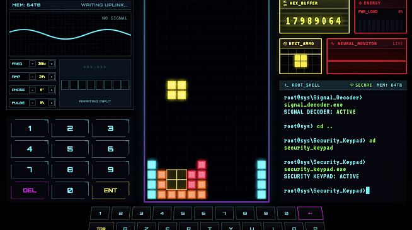Click the hex buffer value 17989064
412x230 pixels.
tap(314, 21)
